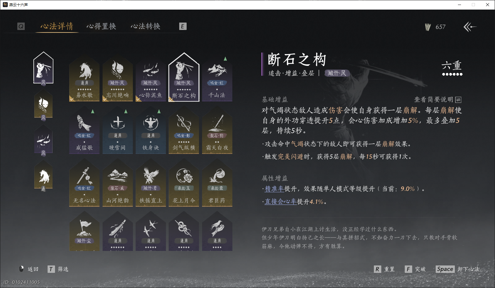
Task: Switch to the 心法转换 tab
Action: [146, 26]
